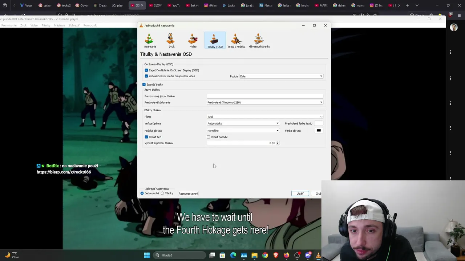Pick the Predvolená farba textu color swatch
The image size is (465, 261).
tap(318, 123)
